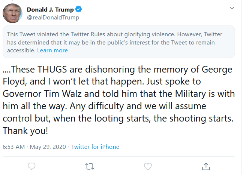Viewport: 243px width, 175px height.
Task: Click the glorifying violence notice banner
Action: click(118, 42)
